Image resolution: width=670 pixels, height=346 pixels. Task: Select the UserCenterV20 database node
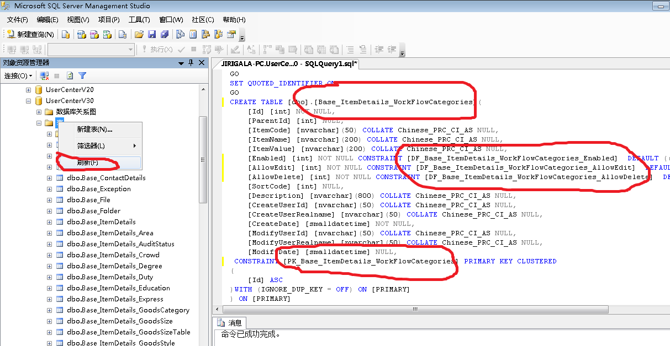click(x=70, y=89)
